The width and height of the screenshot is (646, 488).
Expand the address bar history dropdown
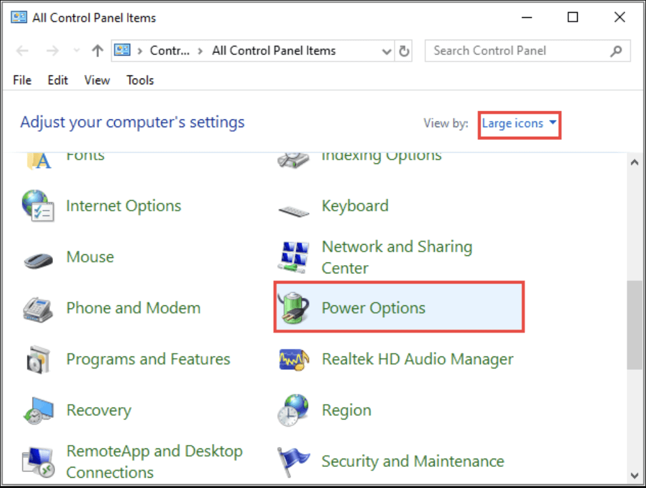tap(386, 50)
